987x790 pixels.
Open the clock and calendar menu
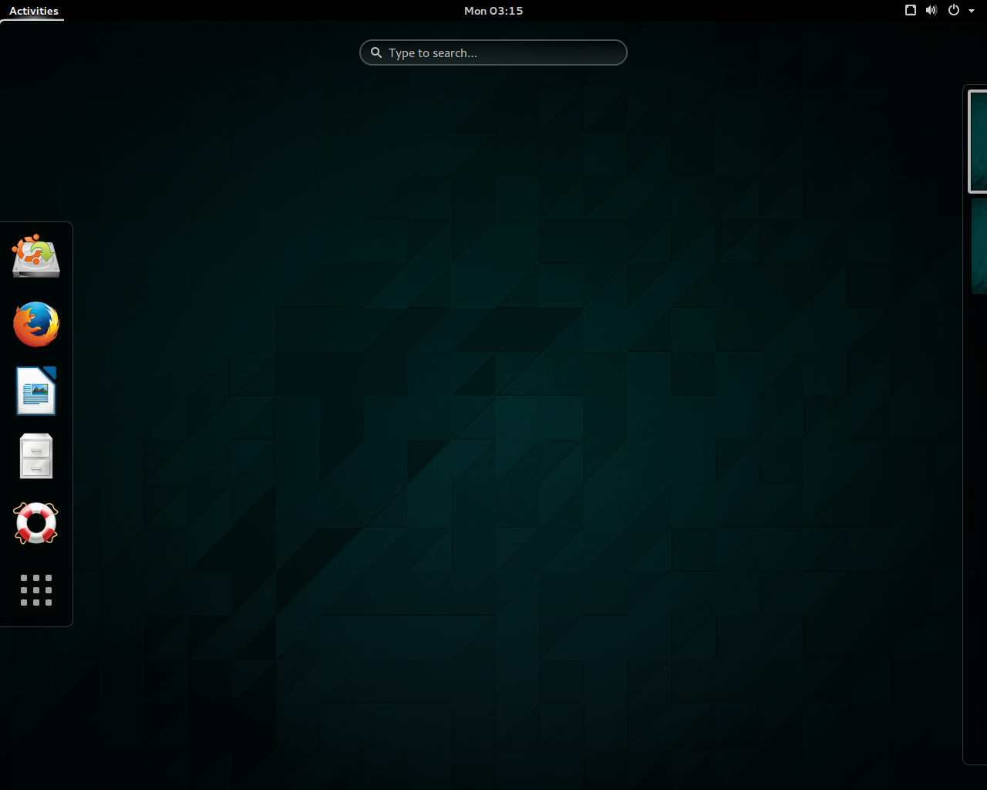(493, 11)
